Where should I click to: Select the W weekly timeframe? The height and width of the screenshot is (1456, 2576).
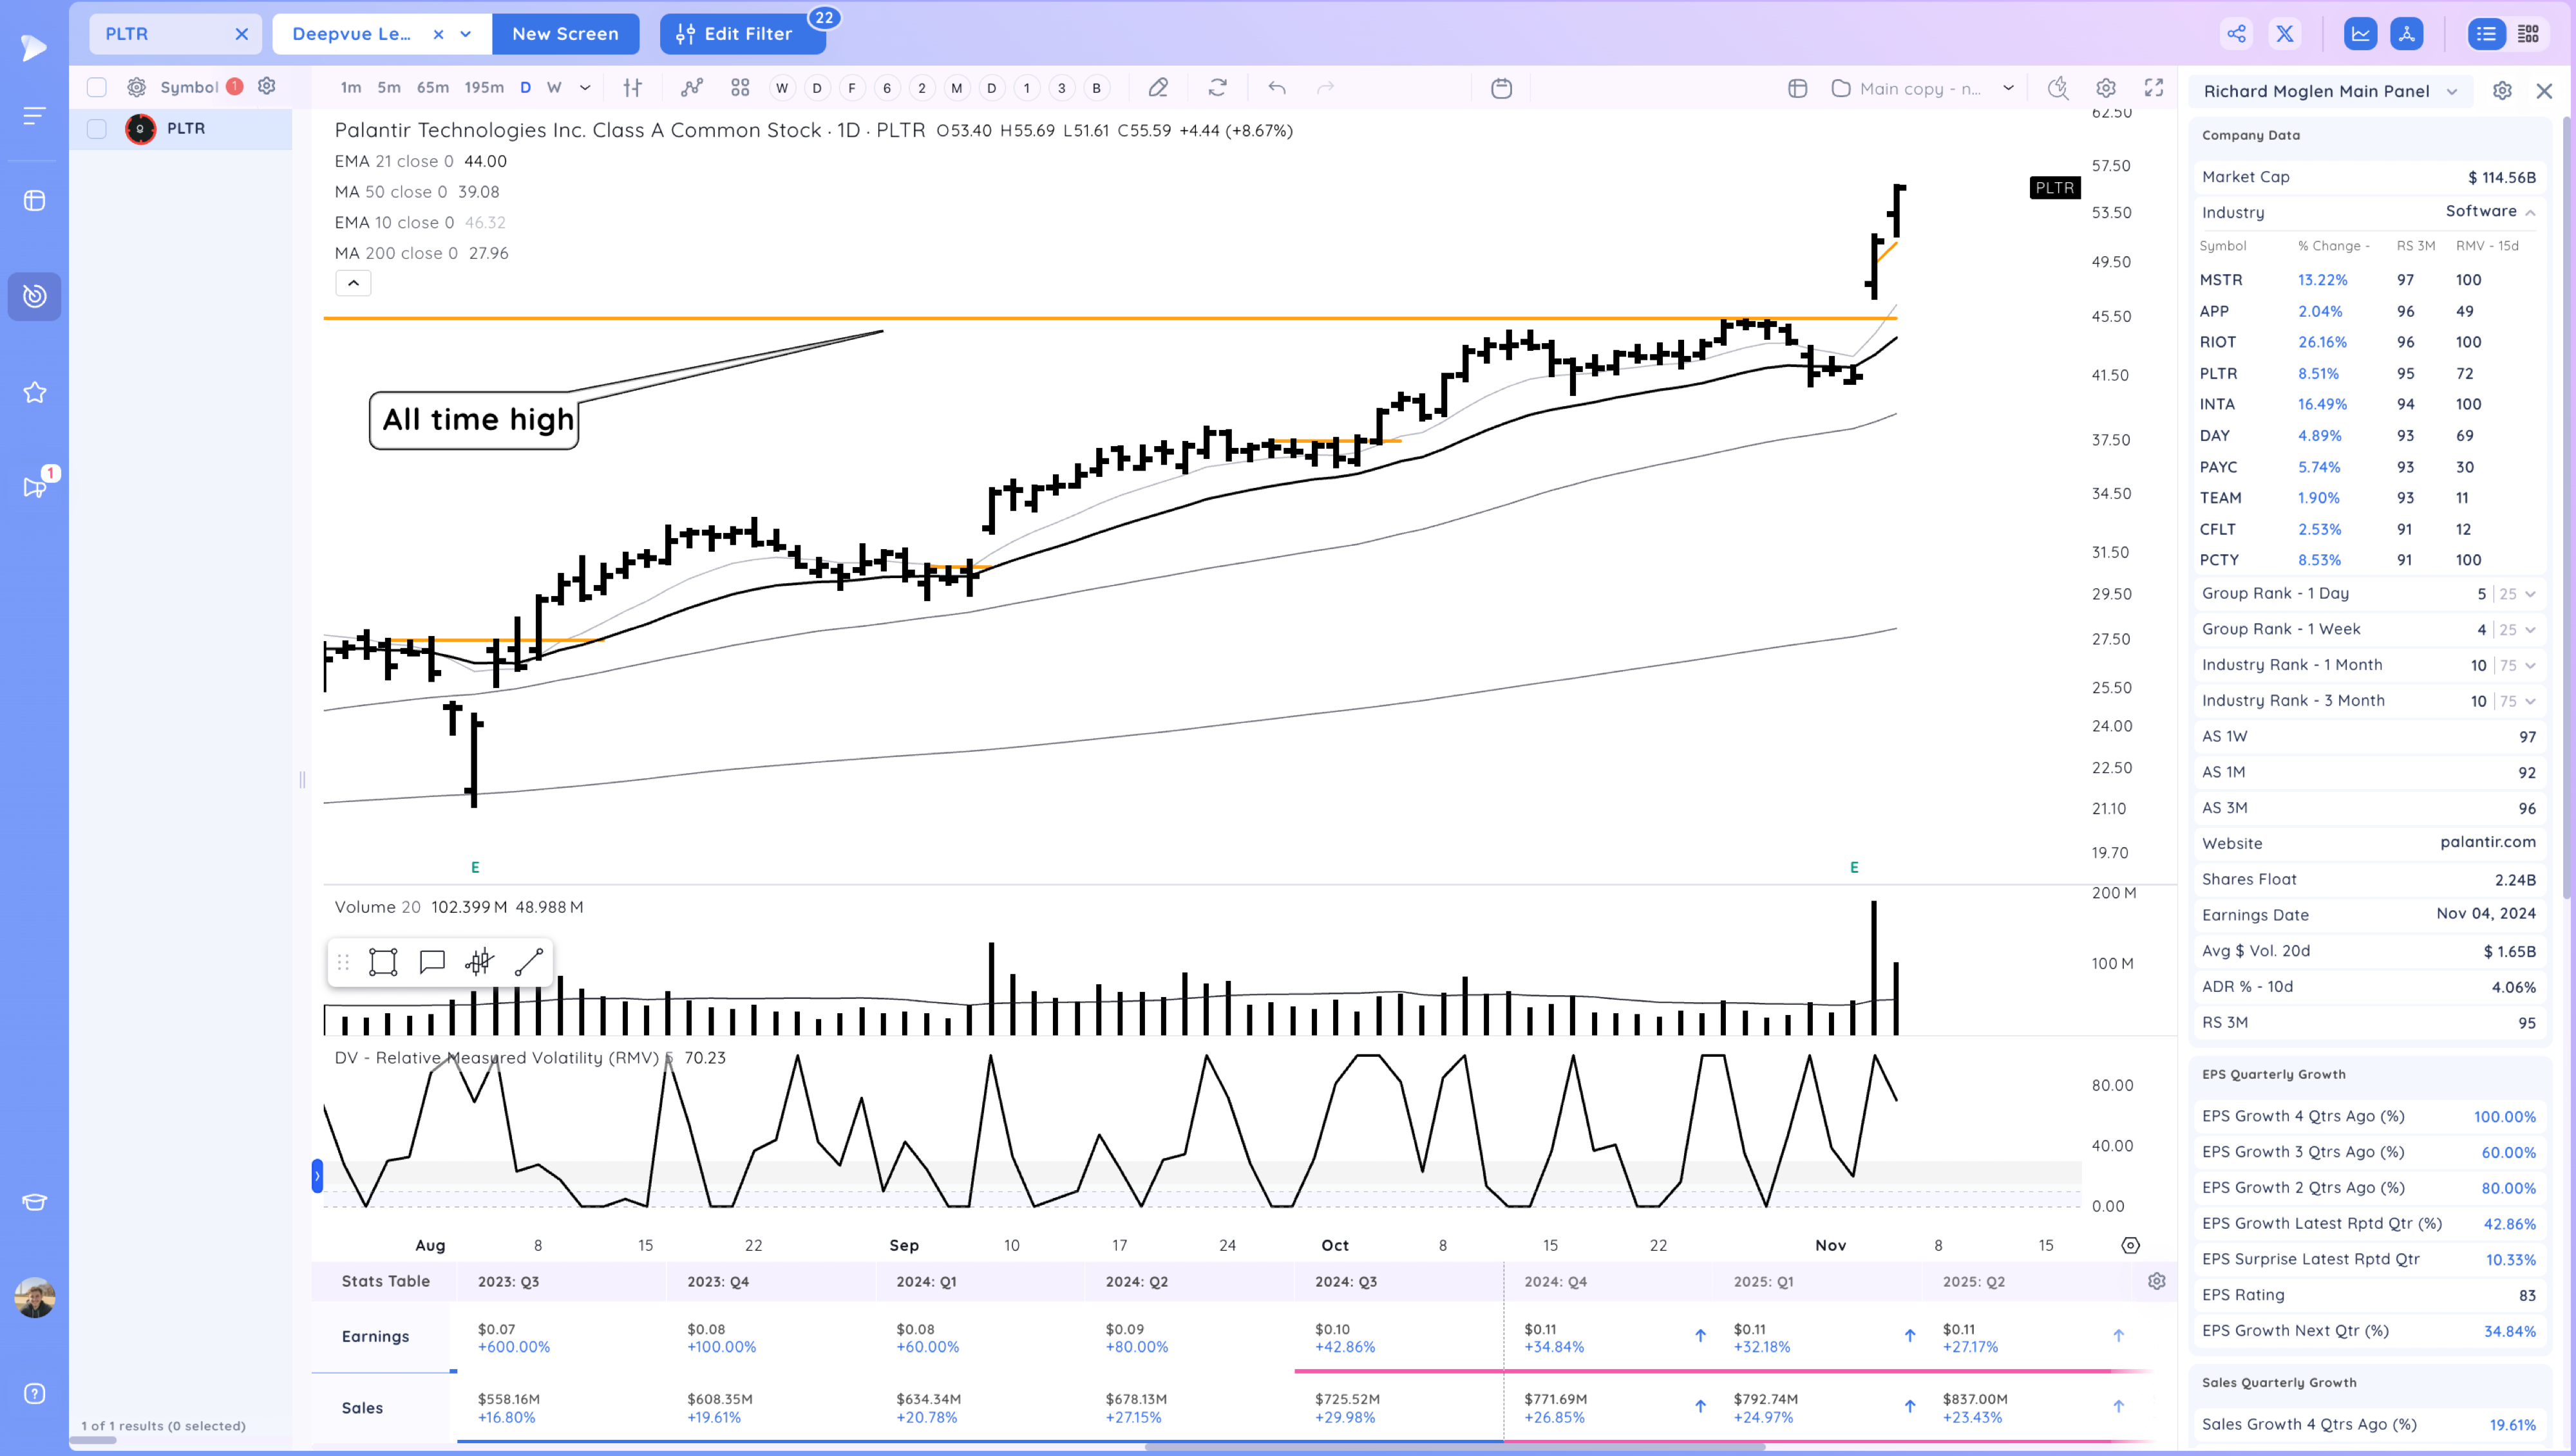pyautogui.click(x=553, y=88)
